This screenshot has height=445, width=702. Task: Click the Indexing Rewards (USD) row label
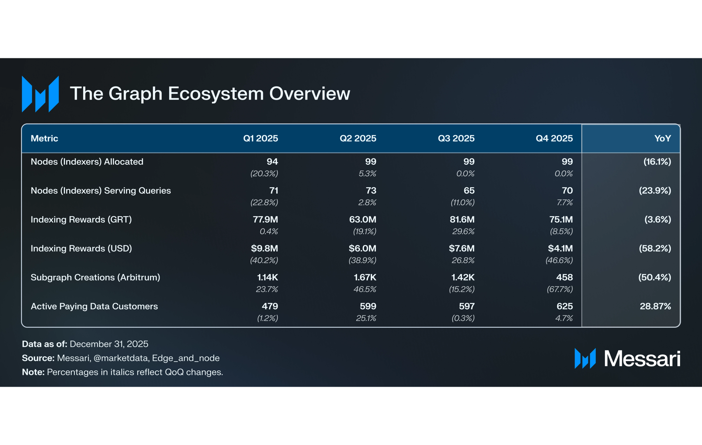pyautogui.click(x=81, y=249)
